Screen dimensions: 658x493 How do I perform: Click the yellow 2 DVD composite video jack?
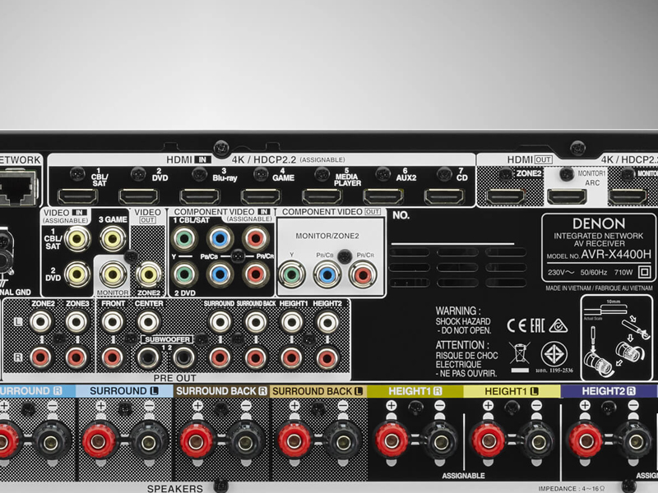[77, 274]
